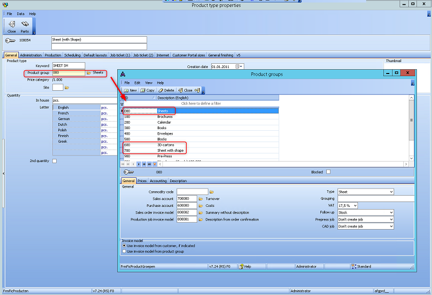The width and height of the screenshot is (432, 295).
Task: Click the exit door icon right of Close
Action: (x=197, y=90)
